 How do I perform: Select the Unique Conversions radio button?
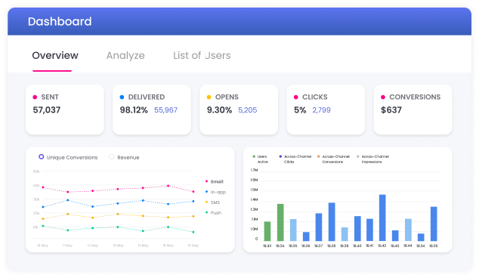[42, 156]
